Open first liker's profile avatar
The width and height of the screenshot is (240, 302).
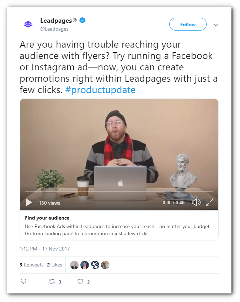[74, 265]
